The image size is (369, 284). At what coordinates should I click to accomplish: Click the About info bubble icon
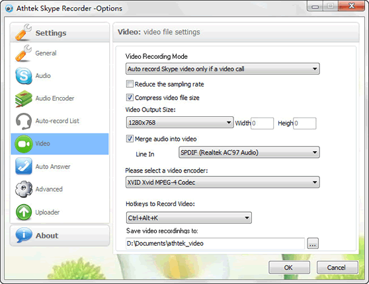pos(24,235)
